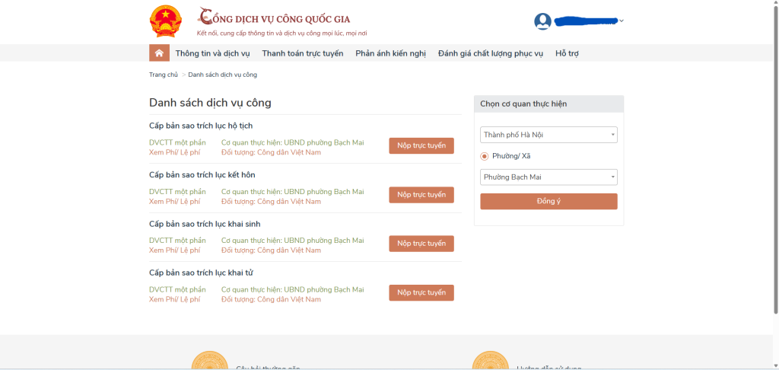Viewport: 779px width, 370px height.
Task: Open the Thành phố Hà Nội dropdown
Action: click(548, 135)
